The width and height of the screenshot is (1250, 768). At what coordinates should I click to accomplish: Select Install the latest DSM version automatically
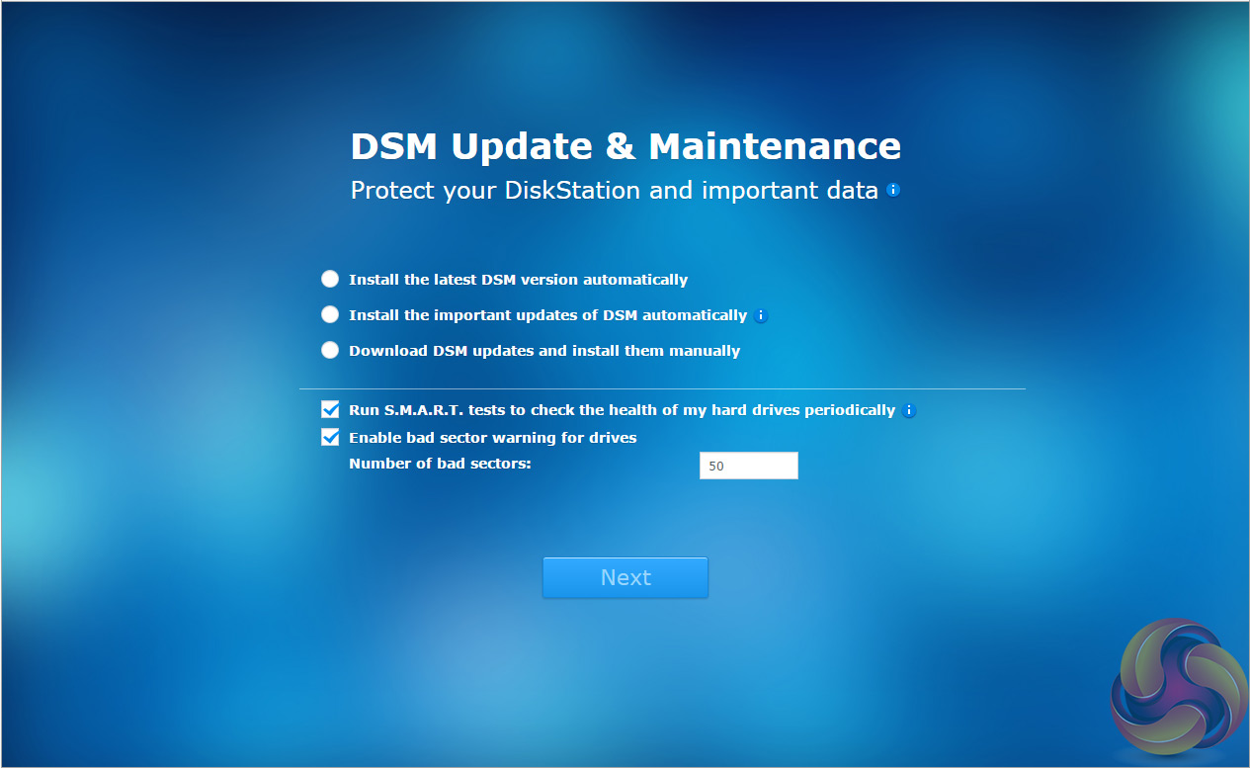point(330,280)
